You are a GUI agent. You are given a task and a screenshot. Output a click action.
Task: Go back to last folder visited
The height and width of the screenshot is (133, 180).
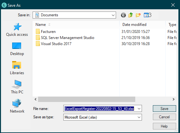123,15
